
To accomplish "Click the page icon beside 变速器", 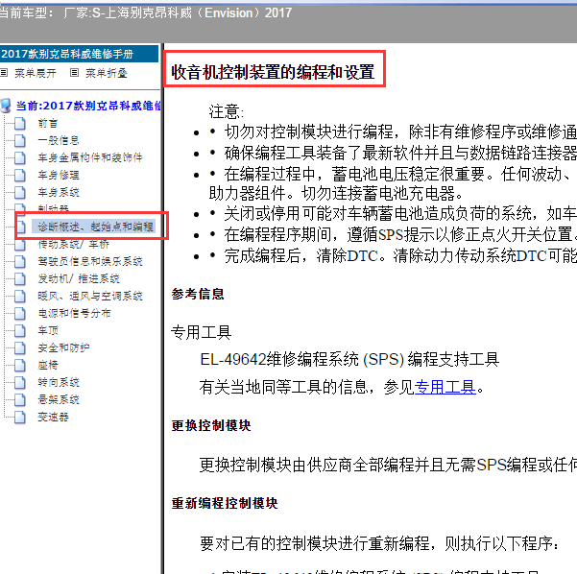I will [20, 418].
